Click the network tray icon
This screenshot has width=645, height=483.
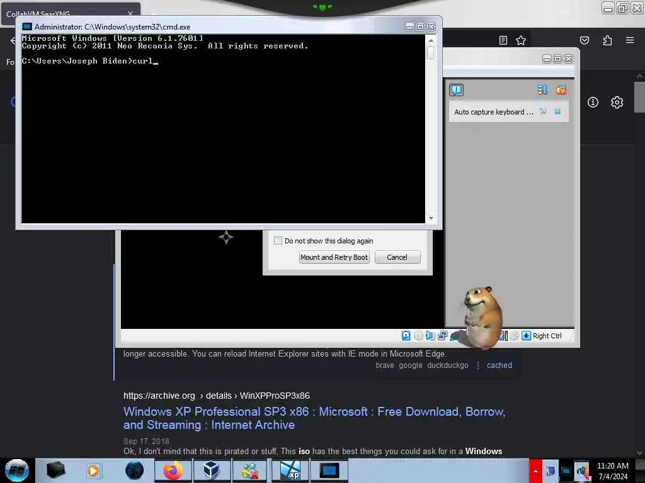click(566, 471)
